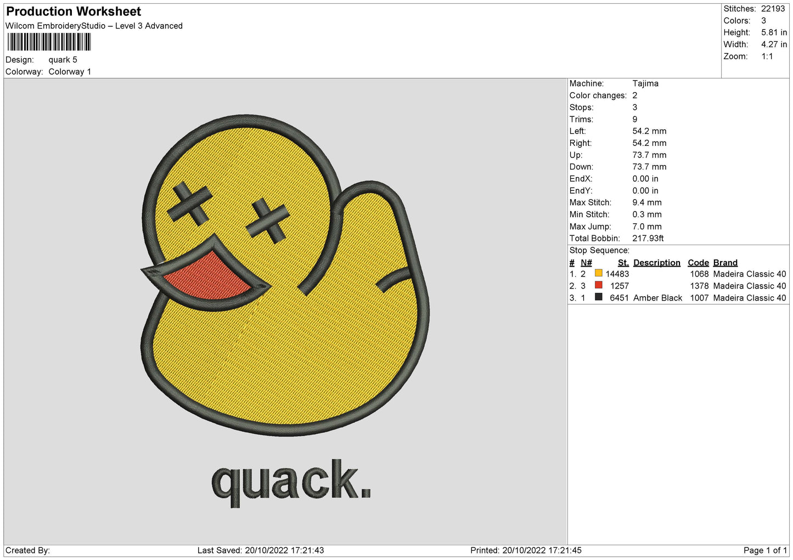Click the stitches count '22193'
793x560 pixels.
click(x=773, y=9)
